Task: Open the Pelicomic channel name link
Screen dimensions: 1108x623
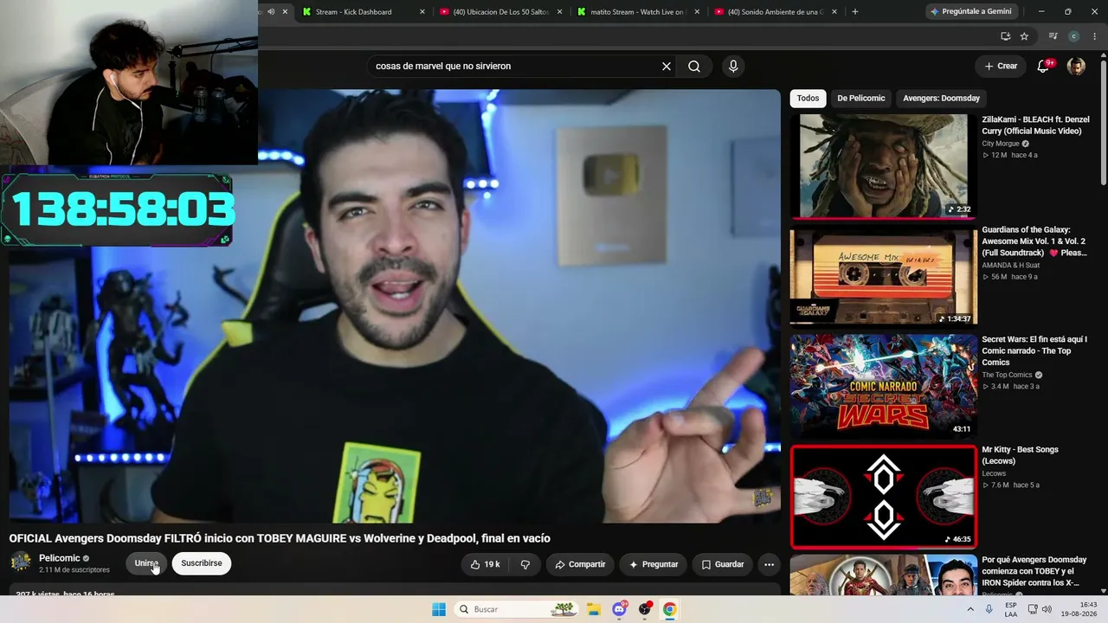Action: pyautogui.click(x=60, y=558)
